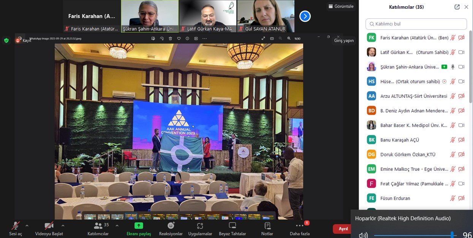Expand video options arrow beside Videoyu Başlat
Screen dimensions: 473x238
click(63, 225)
